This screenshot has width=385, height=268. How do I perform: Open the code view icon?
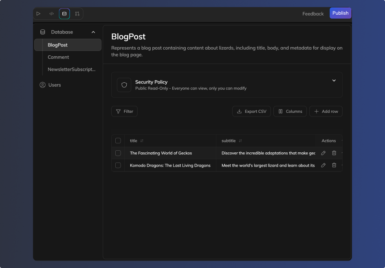(51, 13)
